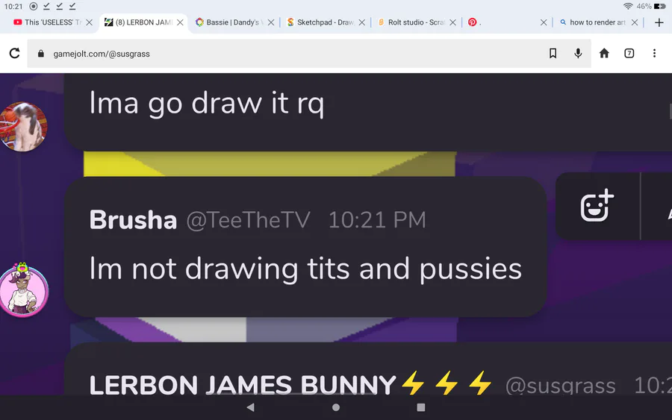The height and width of the screenshot is (420, 672).
Task: Switch to the Bassie | Dandy's tab
Action: coord(229,22)
